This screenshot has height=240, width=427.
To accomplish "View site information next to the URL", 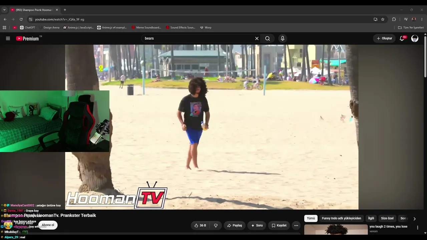I will tap(31, 19).
